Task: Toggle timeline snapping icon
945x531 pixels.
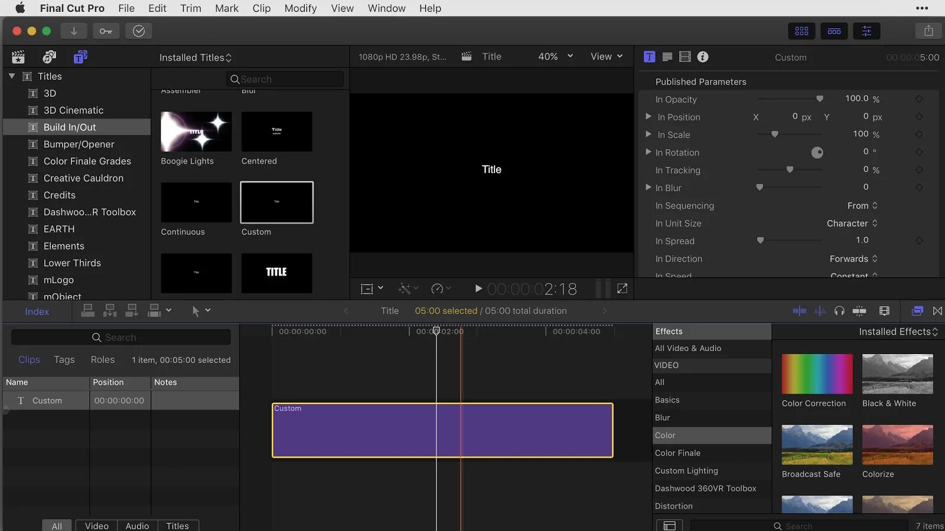Action: [859, 311]
